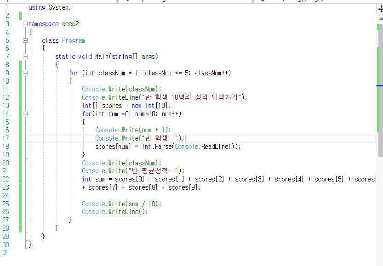Click 'scores[3]' on line 22
This screenshot has height=266, width=383.
pyautogui.click(x=249, y=179)
